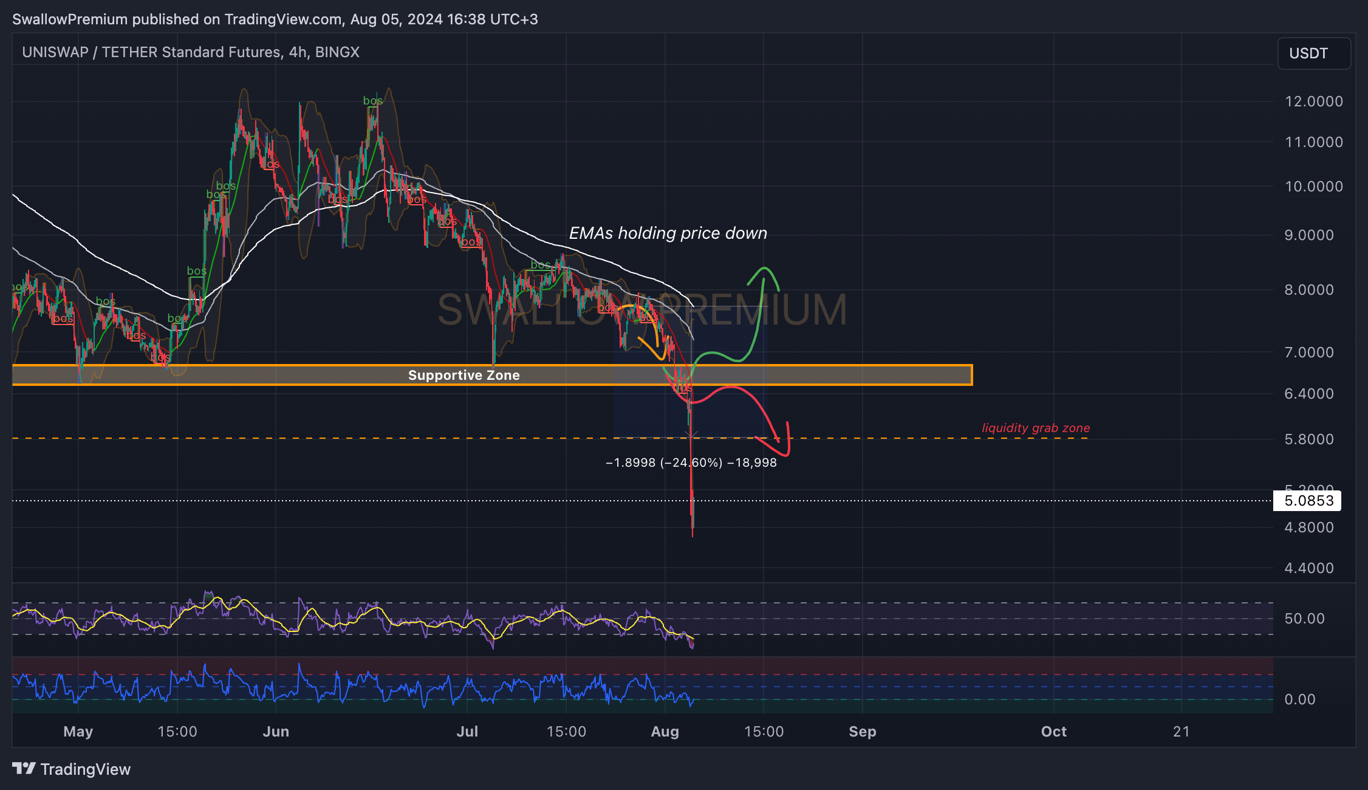Click the Jul label on time axis
Image resolution: width=1368 pixels, height=790 pixels.
pos(467,732)
